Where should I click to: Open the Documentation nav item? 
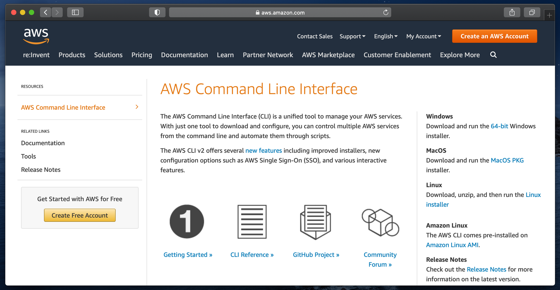pyautogui.click(x=185, y=55)
